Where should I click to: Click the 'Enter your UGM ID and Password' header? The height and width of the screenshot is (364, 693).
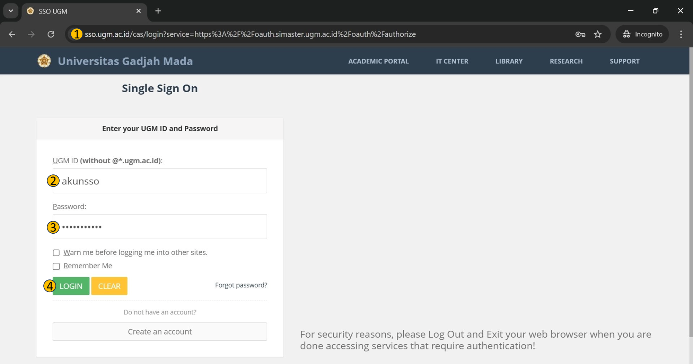pos(160,129)
